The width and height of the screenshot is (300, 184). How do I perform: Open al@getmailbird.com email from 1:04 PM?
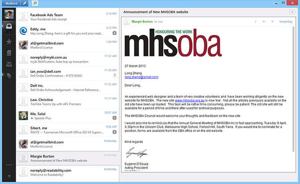coord(68,45)
